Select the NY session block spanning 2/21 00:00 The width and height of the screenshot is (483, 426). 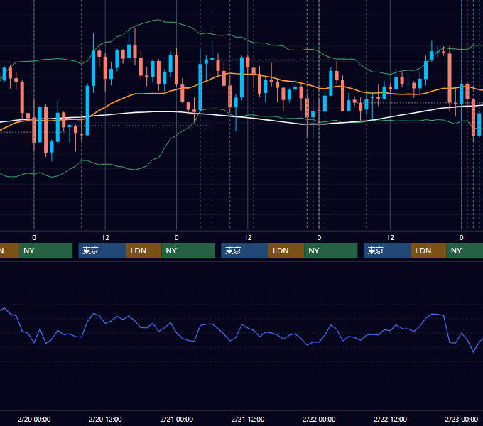tap(188, 251)
